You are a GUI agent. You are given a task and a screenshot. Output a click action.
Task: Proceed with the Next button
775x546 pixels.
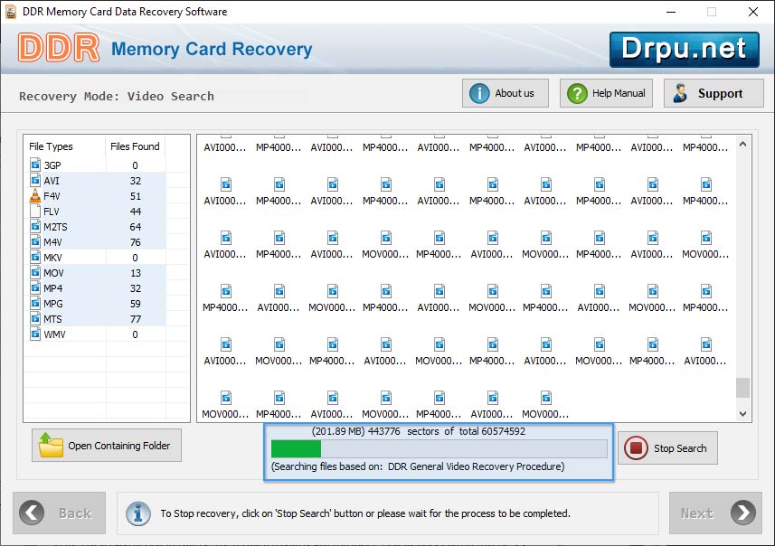coord(715,513)
